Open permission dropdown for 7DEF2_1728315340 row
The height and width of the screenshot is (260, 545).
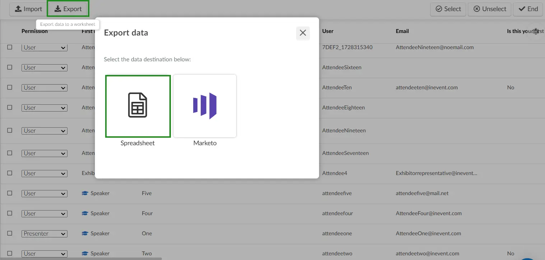click(45, 47)
